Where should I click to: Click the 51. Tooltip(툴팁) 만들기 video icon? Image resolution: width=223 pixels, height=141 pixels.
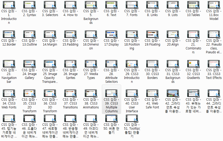click(x=132, y=118)
